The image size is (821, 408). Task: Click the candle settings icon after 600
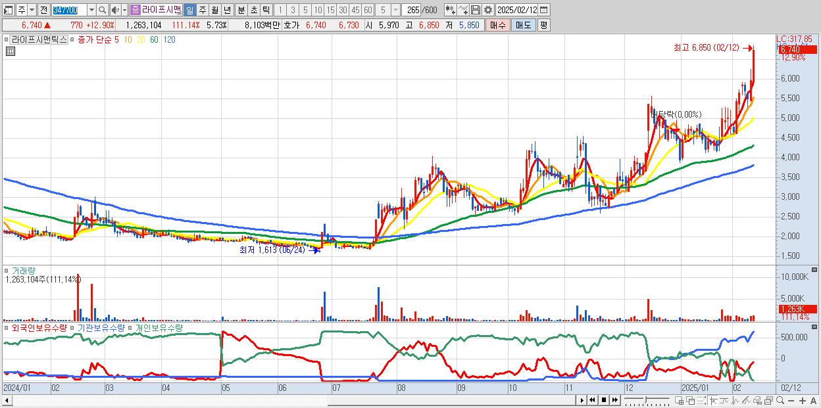[451, 10]
